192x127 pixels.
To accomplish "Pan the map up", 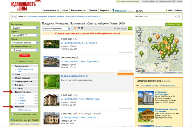I will (139, 29).
